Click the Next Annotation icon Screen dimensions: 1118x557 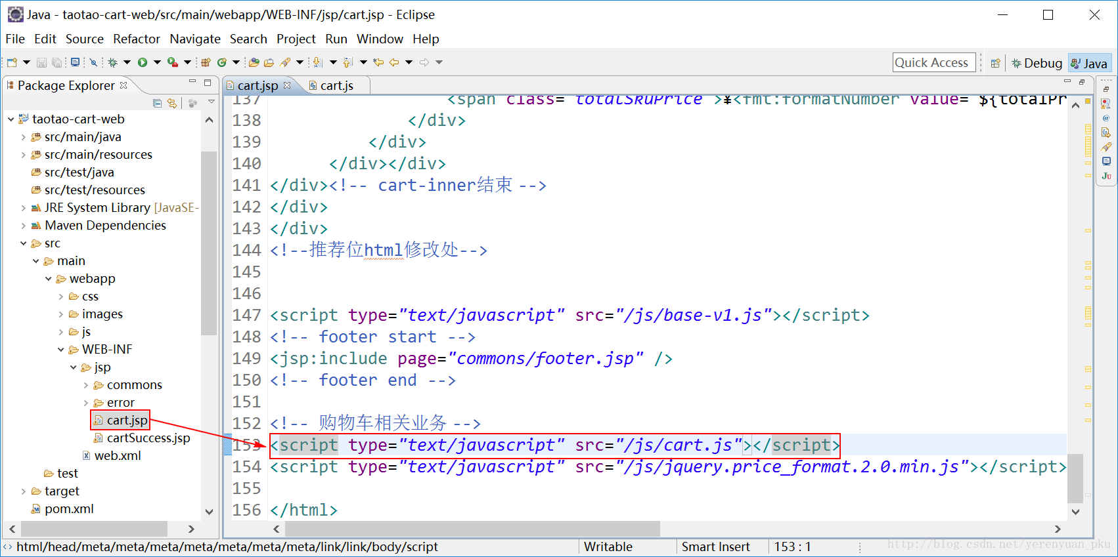(x=317, y=62)
